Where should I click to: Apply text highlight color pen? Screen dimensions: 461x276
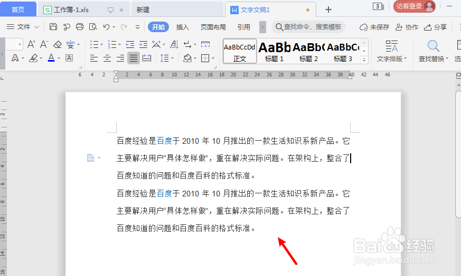[33, 58]
